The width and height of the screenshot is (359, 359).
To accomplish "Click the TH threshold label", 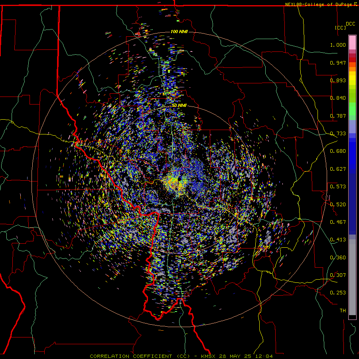I will pyautogui.click(x=343, y=311).
